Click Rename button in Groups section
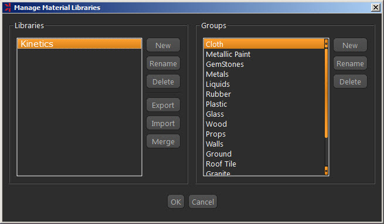 point(350,63)
